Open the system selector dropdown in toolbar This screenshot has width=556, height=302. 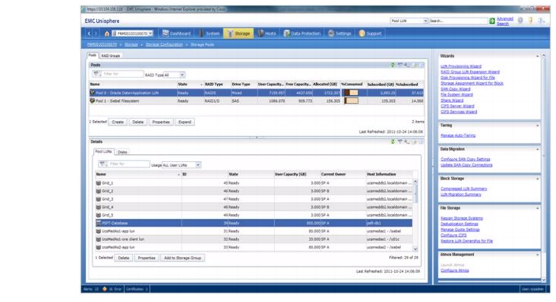pyautogui.click(x=133, y=33)
